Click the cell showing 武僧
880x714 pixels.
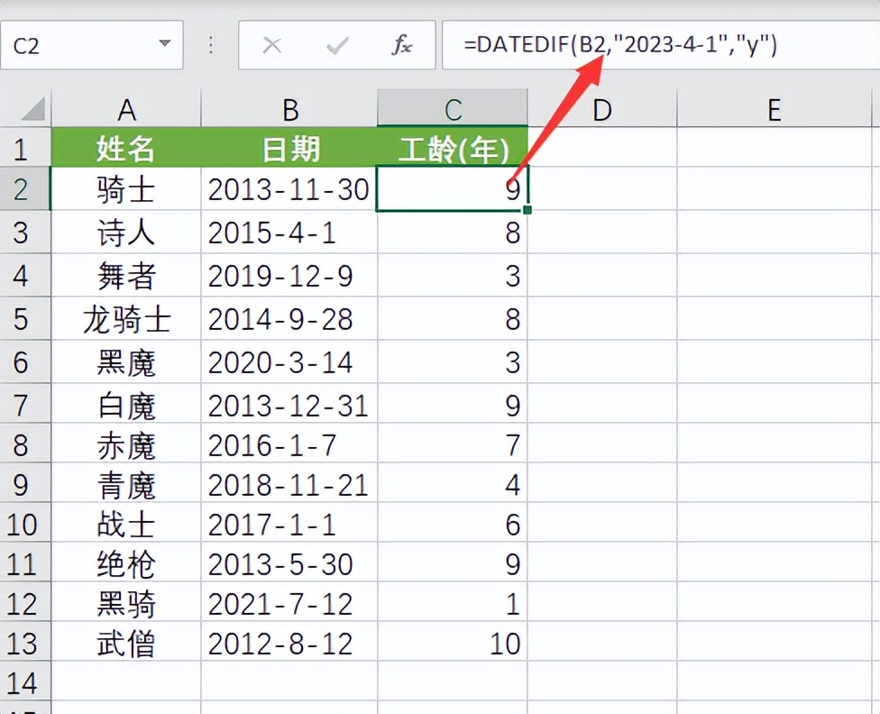(127, 644)
